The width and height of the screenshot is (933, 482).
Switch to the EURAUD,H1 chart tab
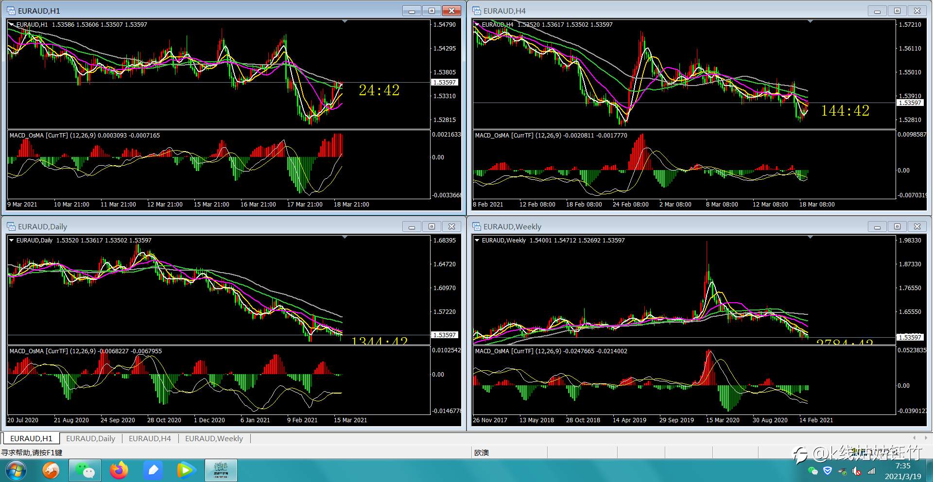(x=31, y=438)
